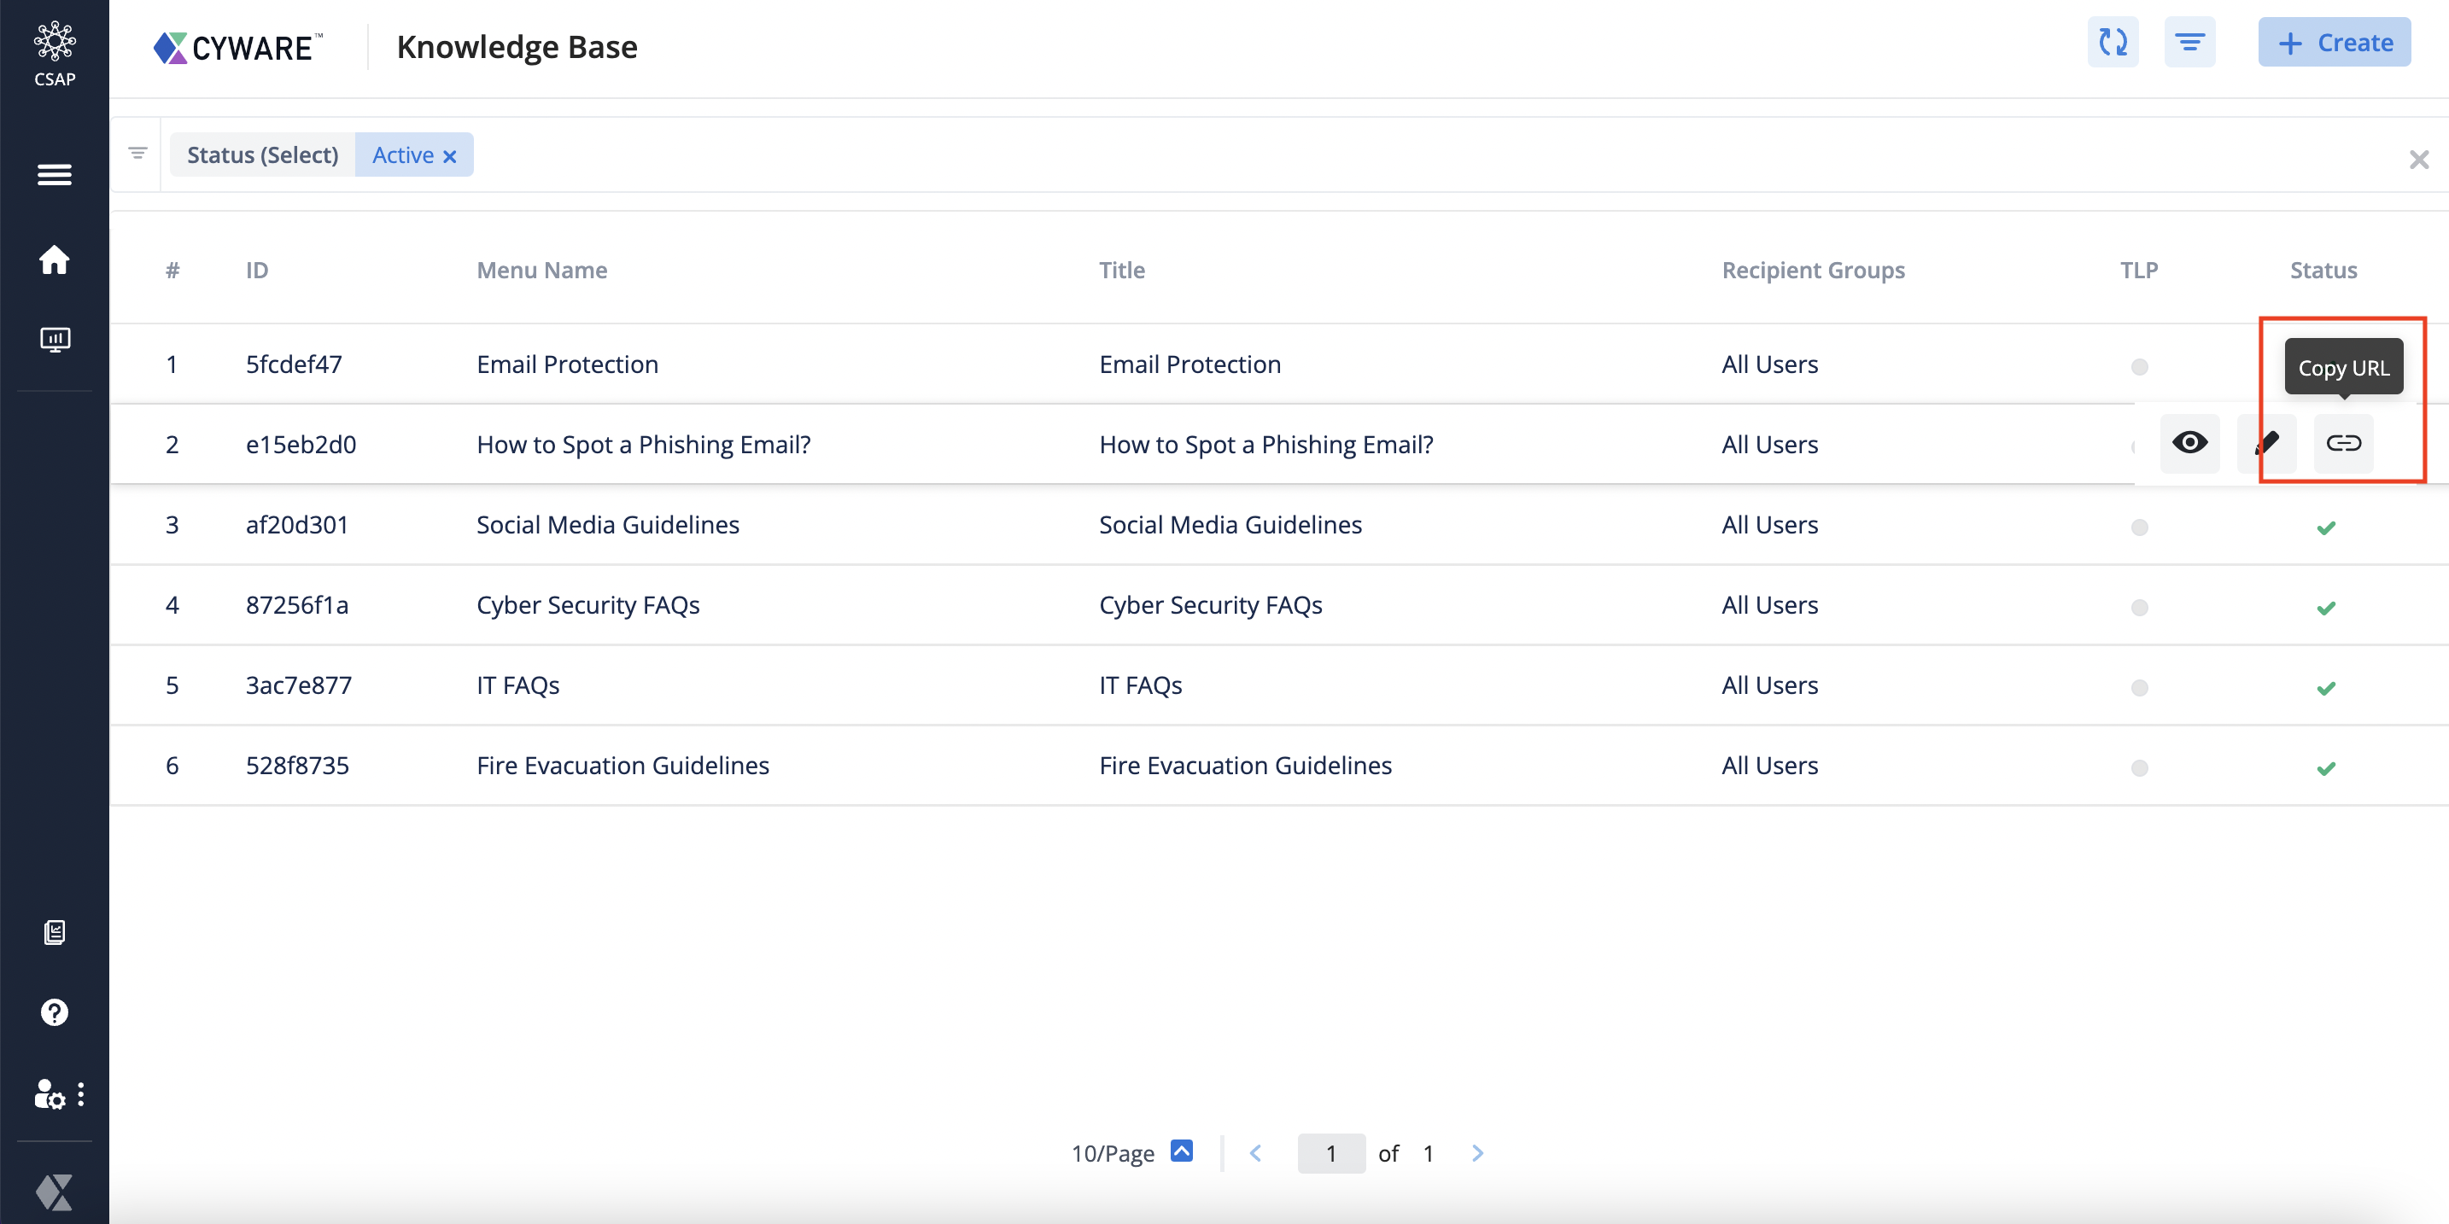Open the dashboard monitor icon in sidebar
This screenshot has width=2449, height=1224.
pos(54,339)
